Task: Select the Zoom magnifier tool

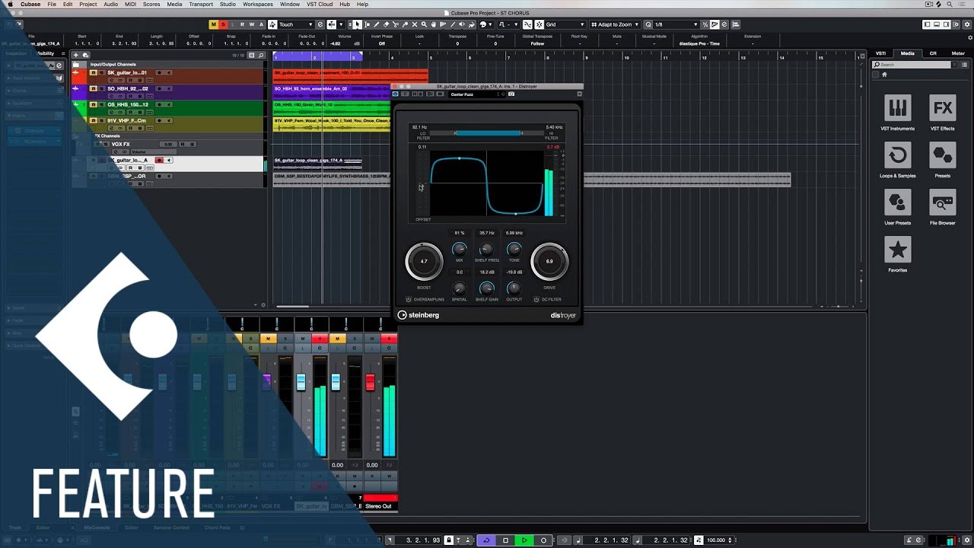Action: coord(424,24)
